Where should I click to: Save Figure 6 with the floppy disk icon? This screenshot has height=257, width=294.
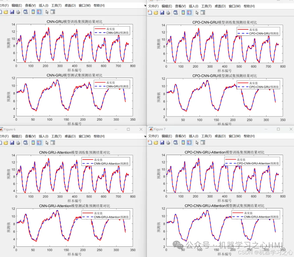12,143
